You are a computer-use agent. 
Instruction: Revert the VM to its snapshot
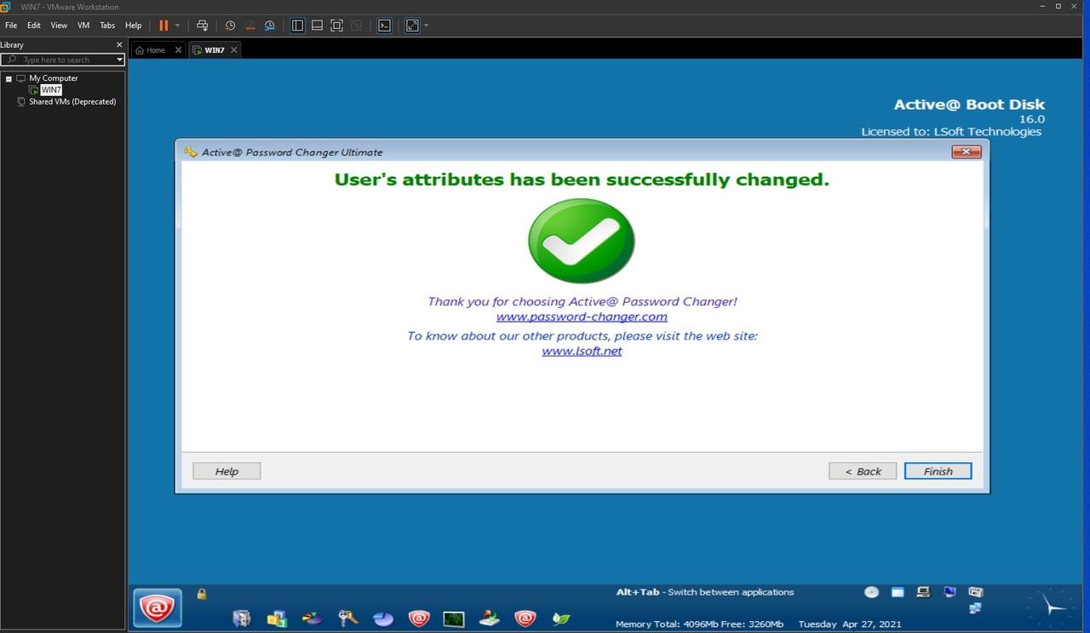pos(250,26)
